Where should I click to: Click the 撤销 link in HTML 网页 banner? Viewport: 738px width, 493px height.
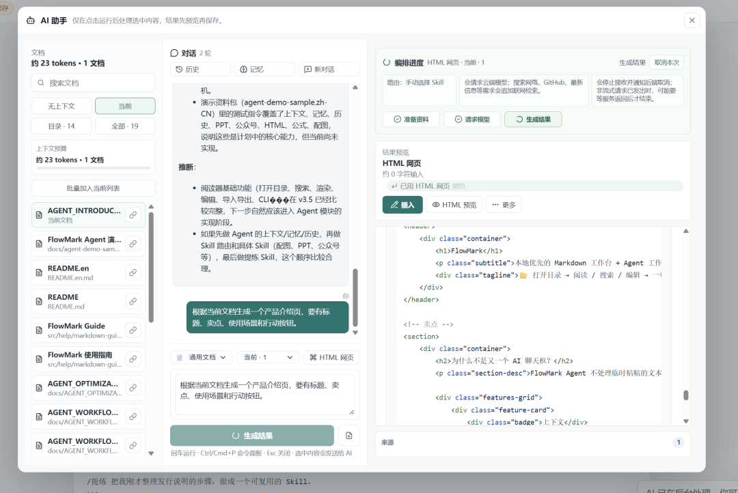(x=459, y=186)
